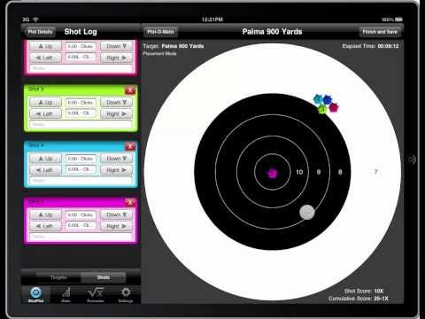Click Right in the top pink card
The width and height of the screenshot is (425, 319).
click(116, 58)
